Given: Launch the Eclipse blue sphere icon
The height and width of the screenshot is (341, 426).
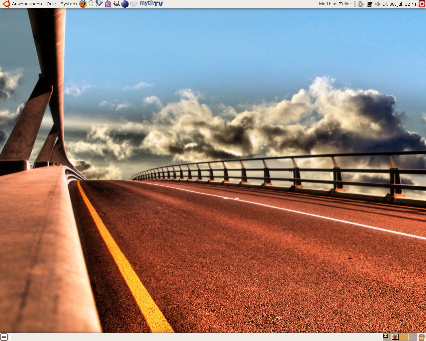Looking at the screenshot, I should click(x=125, y=4).
